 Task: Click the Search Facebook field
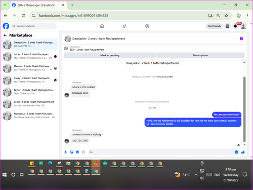pyautogui.click(x=34, y=26)
